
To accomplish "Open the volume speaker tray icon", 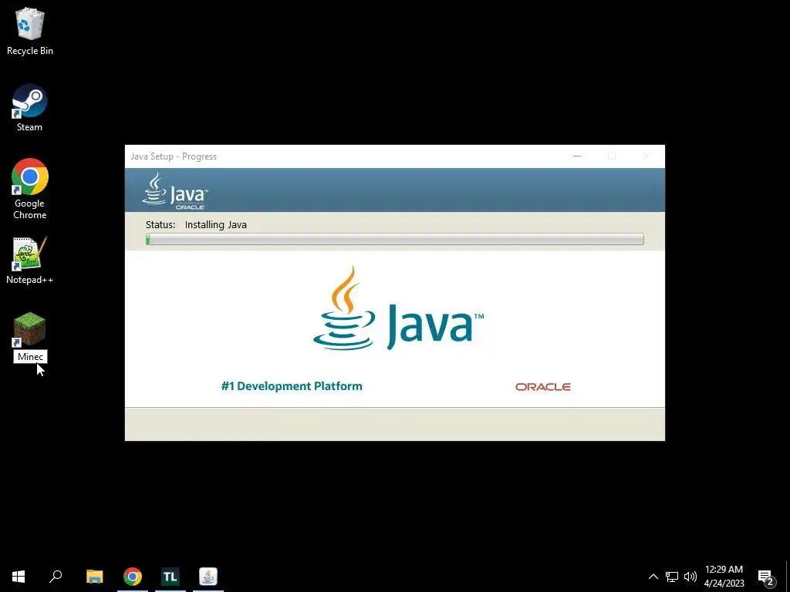I will [690, 577].
